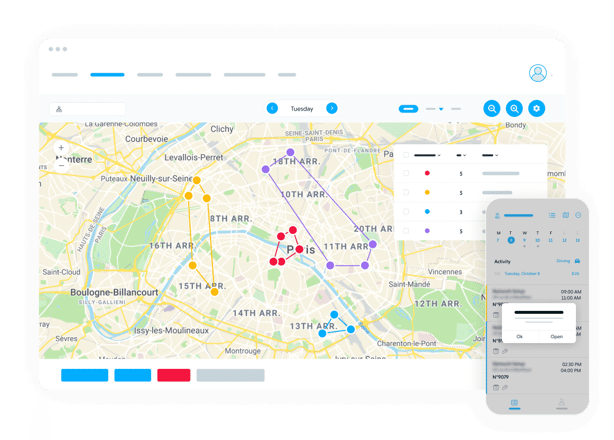
Task: Tap the paperclip icon on job N°9079
Action: pos(505,387)
